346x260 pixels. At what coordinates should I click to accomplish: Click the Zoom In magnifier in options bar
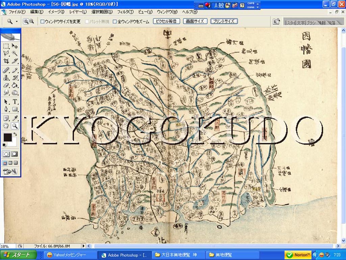tap(26, 21)
